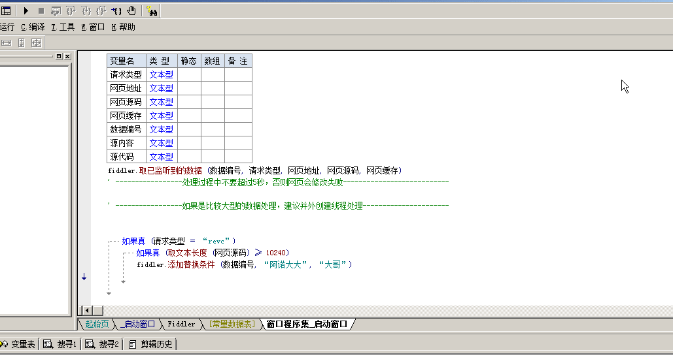Viewport: 673px width, 363px height.
Task: Run the program with the play icon
Action: coord(26,10)
